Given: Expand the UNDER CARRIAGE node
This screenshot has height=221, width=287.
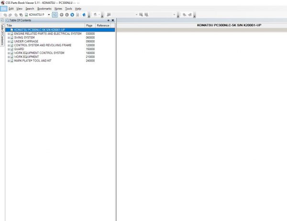Looking at the screenshot, I should pos(9,42).
